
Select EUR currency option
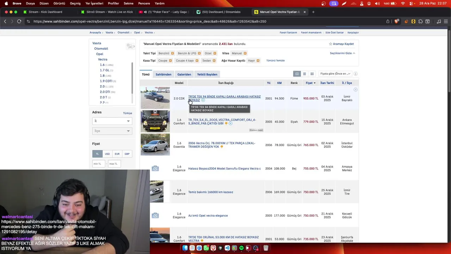pos(117,154)
